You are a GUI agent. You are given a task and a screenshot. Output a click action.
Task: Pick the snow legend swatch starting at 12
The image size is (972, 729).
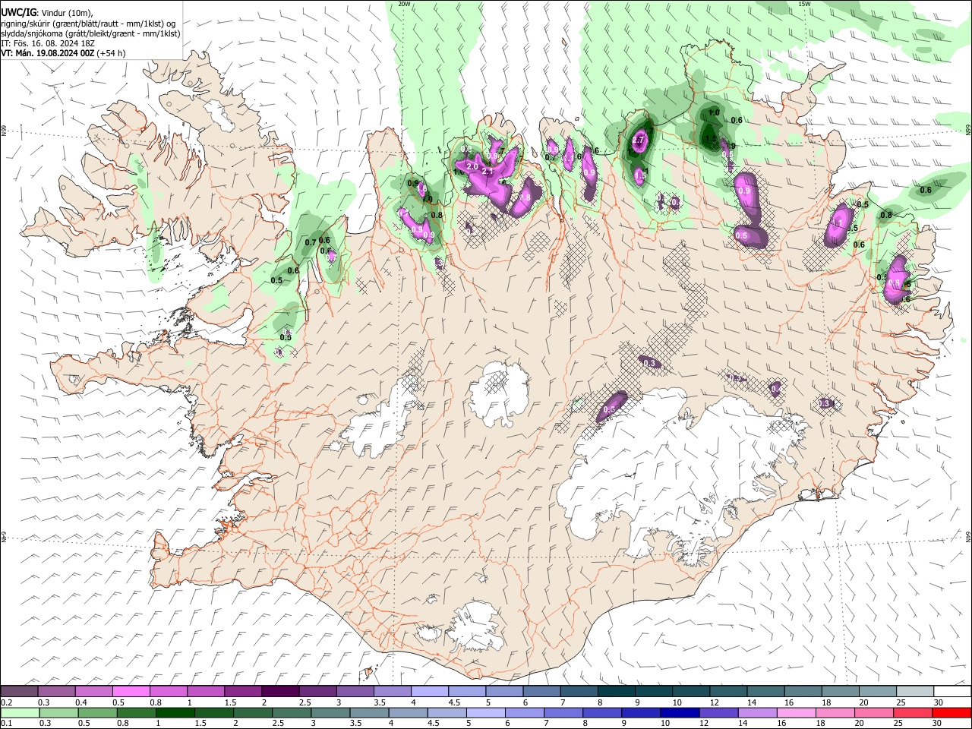click(x=728, y=691)
